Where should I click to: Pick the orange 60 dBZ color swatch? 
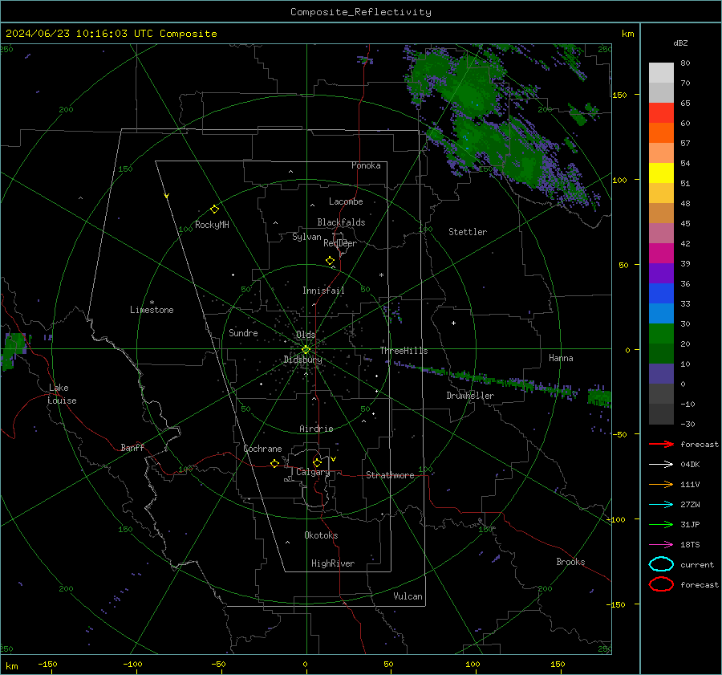(x=661, y=133)
